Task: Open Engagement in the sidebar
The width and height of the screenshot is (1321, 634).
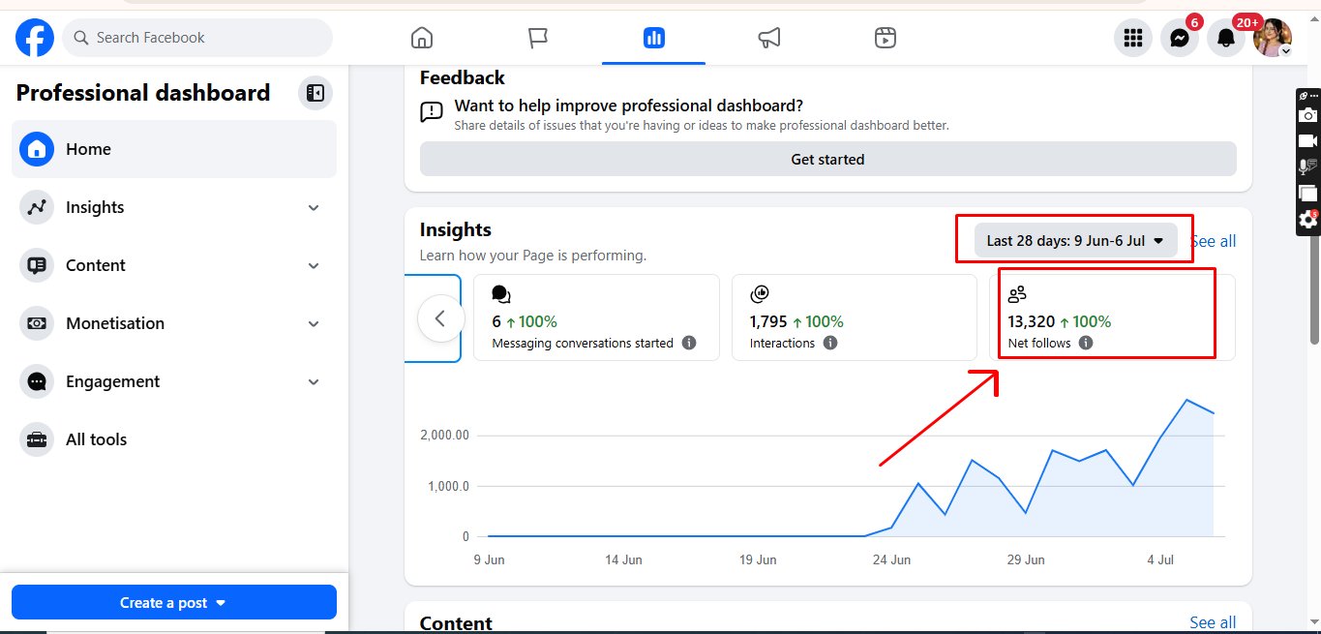Action: click(x=174, y=381)
